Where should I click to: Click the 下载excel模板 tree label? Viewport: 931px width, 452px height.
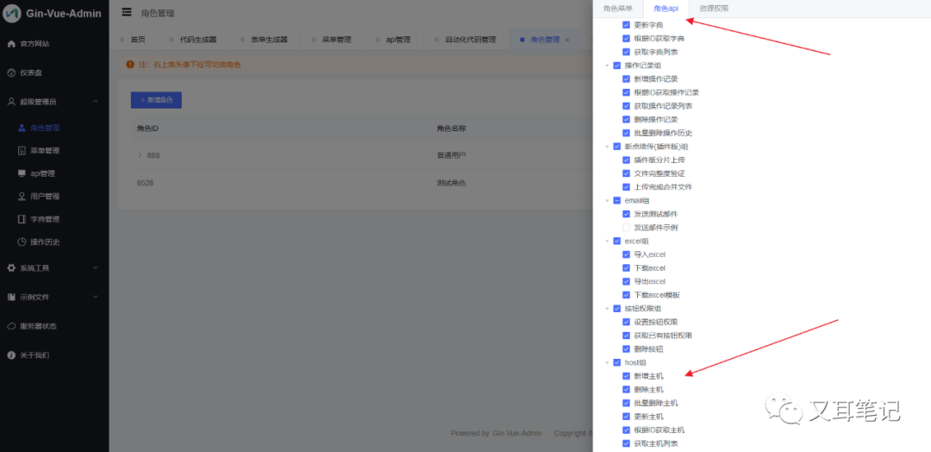[x=657, y=295]
